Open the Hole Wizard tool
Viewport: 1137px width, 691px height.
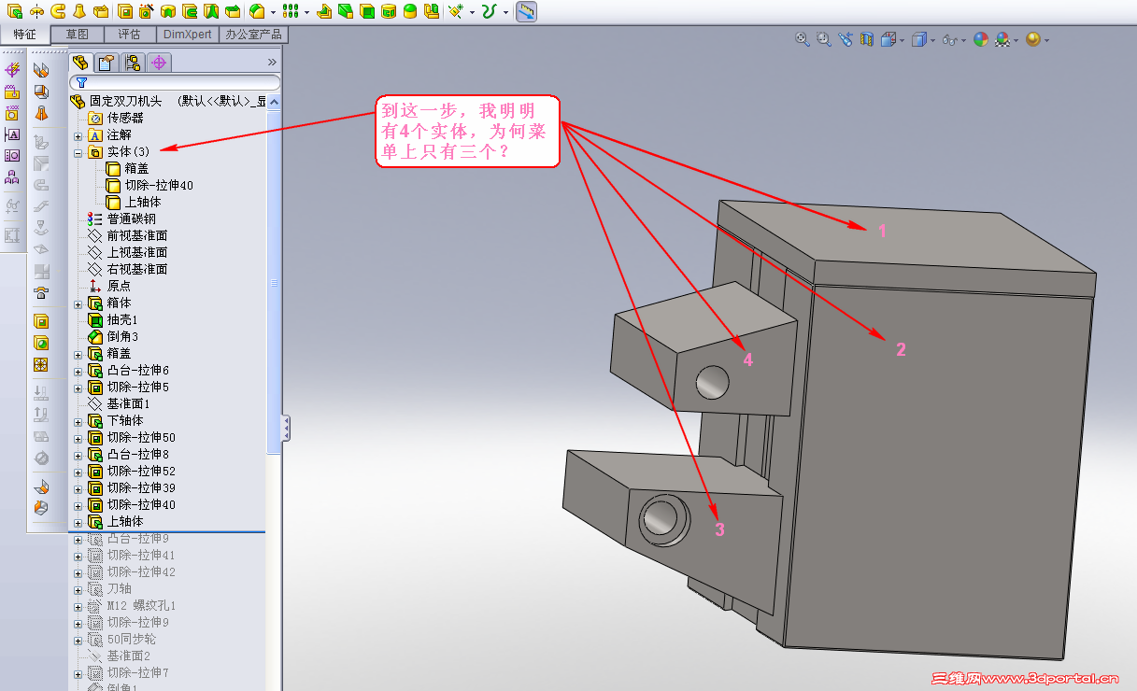tap(145, 11)
